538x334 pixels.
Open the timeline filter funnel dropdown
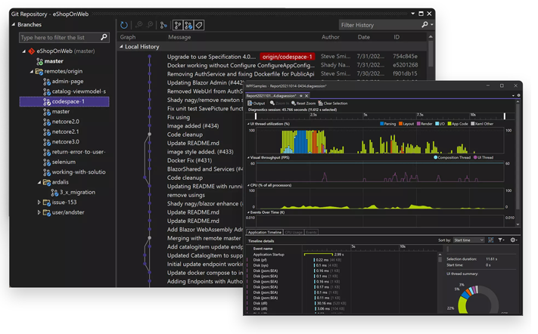point(501,240)
